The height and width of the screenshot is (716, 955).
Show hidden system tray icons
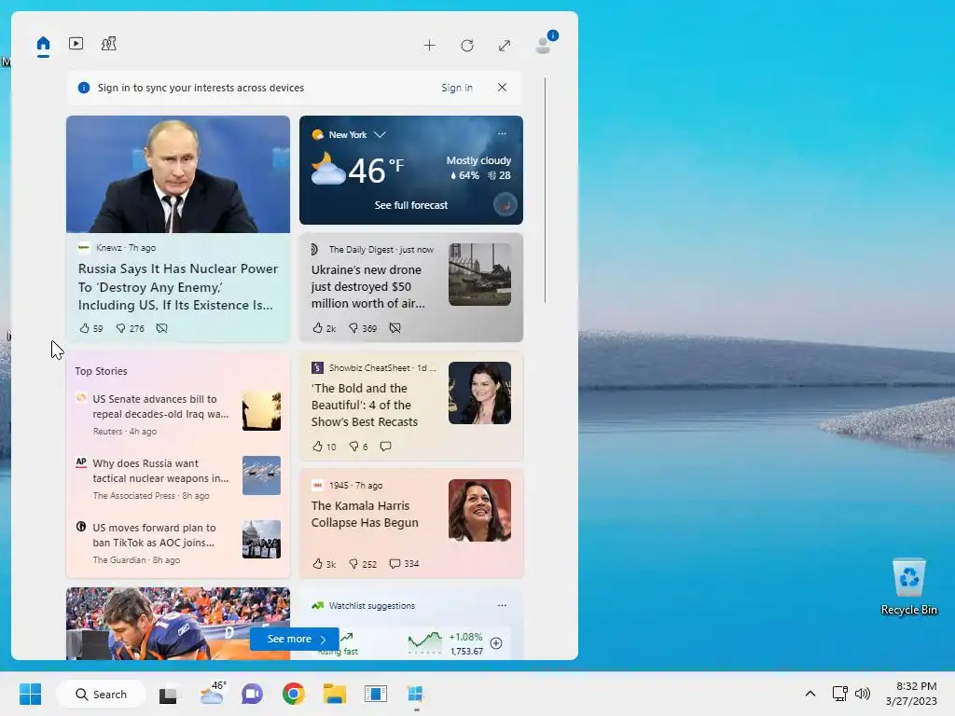[810, 694]
